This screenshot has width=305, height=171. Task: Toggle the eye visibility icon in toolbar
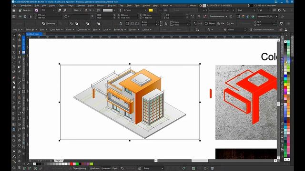pos(281,29)
